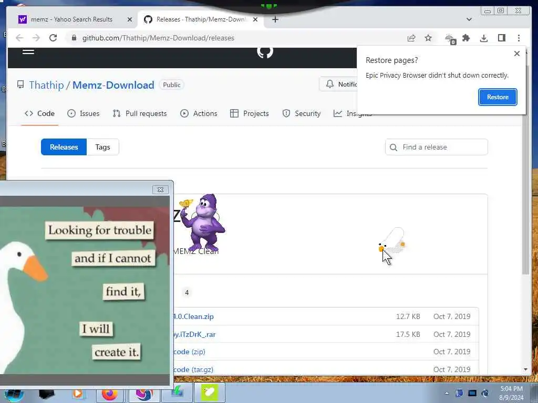
Task: Select the Releases toggle button
Action: [64, 147]
